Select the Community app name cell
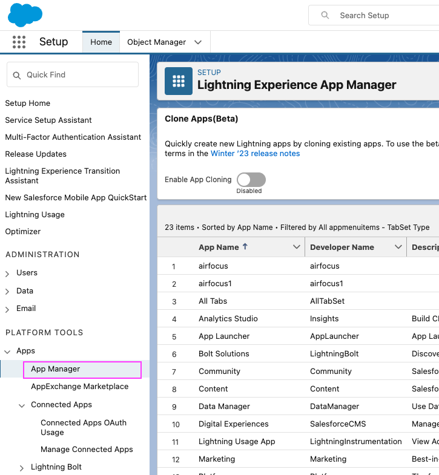 click(x=219, y=372)
